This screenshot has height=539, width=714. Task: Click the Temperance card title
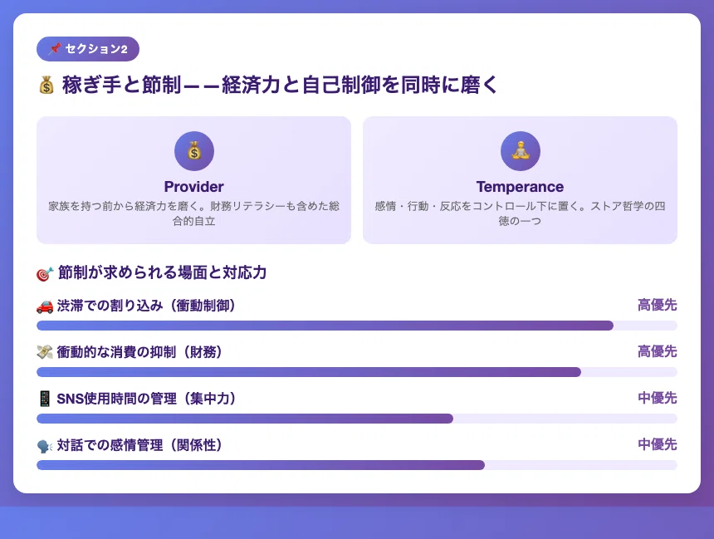(520, 187)
